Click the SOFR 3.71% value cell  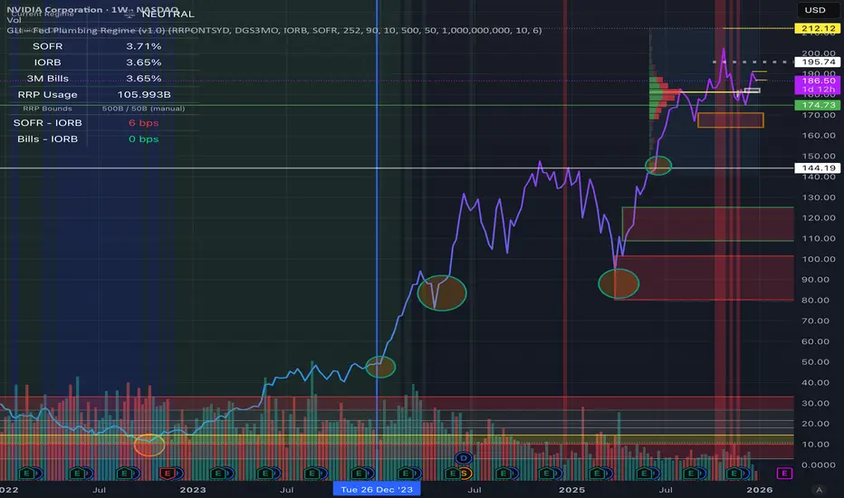144,46
